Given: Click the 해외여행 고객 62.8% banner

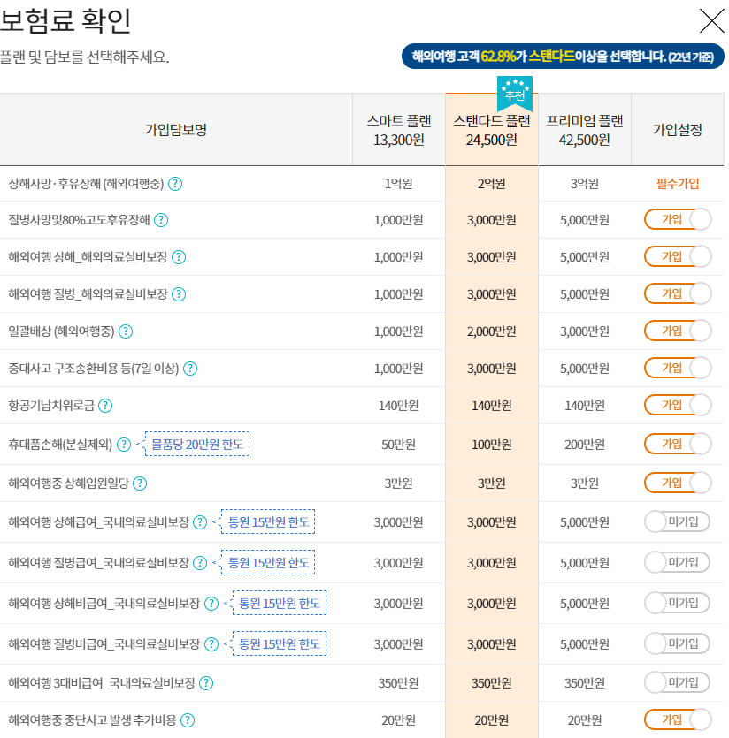Looking at the screenshot, I should 563,57.
